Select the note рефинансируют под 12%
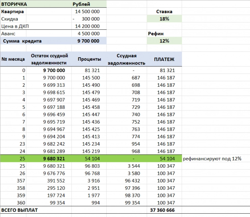 coord(212,159)
